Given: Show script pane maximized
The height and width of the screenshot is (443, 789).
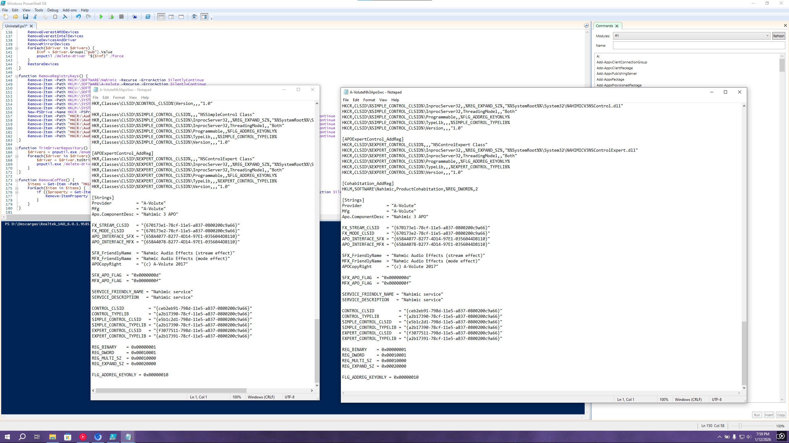Looking at the screenshot, I should click(x=181, y=17).
